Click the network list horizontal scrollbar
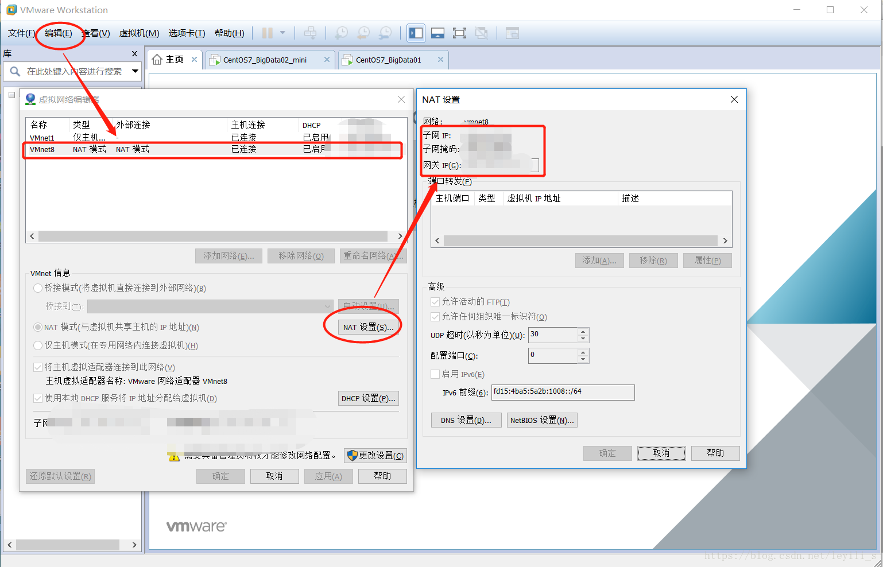Screen dimensions: 883x567 point(216,236)
